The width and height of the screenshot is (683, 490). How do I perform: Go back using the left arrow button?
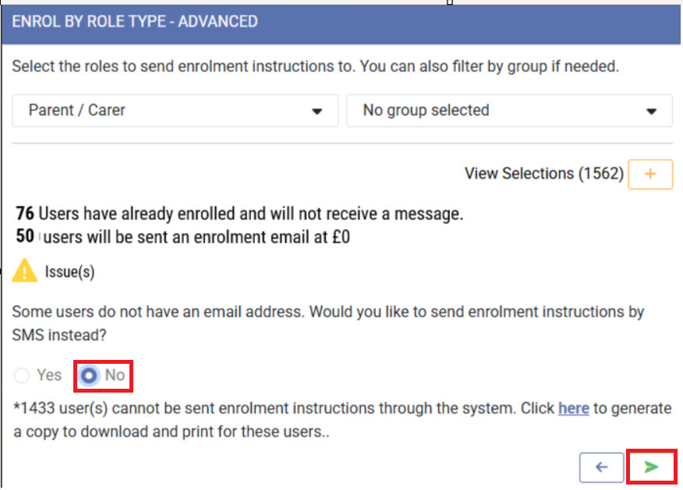[601, 467]
